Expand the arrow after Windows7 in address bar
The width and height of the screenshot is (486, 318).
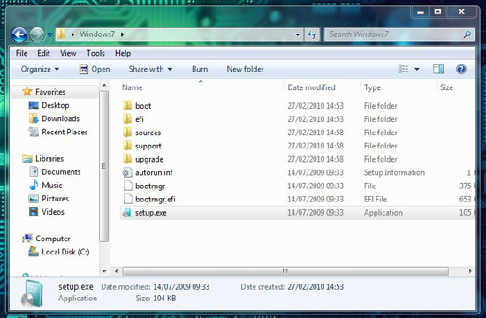123,34
